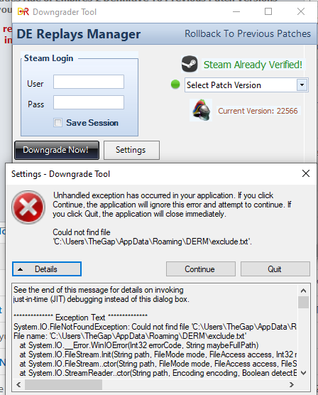This screenshot has height=395, width=318.
Task: Click Quit to close the application
Action: coord(275,269)
